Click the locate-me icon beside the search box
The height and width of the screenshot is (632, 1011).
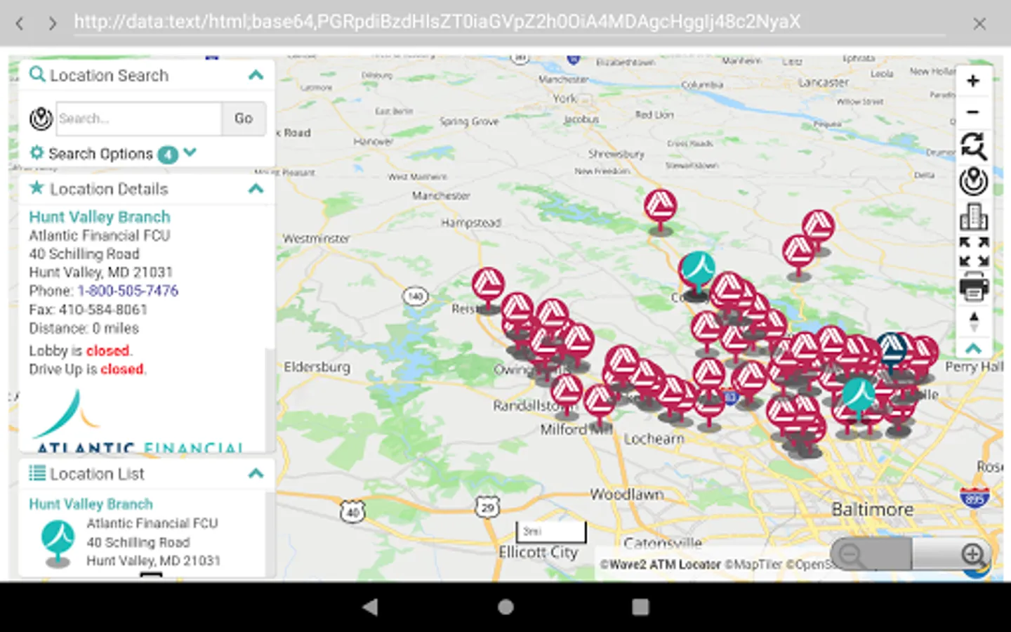41,119
